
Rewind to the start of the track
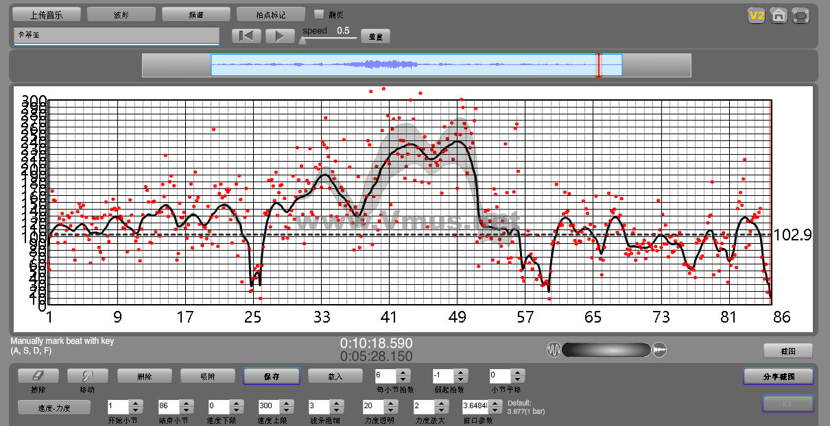(x=246, y=36)
